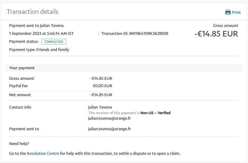Click the Julian Tovena contact name
The width and height of the screenshot is (248, 163).
(x=100, y=107)
